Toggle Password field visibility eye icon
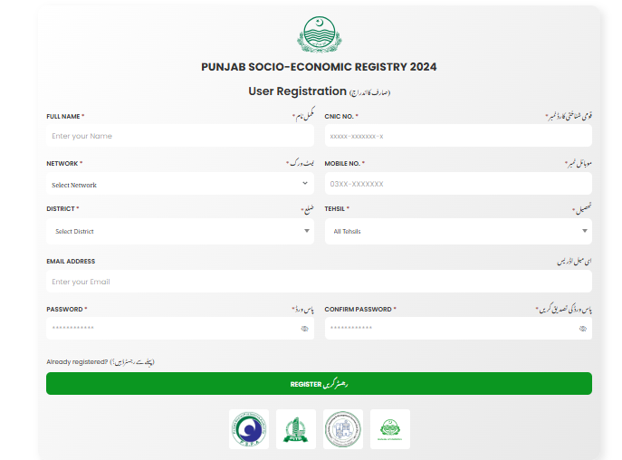This screenshot has width=622, height=460. [304, 329]
